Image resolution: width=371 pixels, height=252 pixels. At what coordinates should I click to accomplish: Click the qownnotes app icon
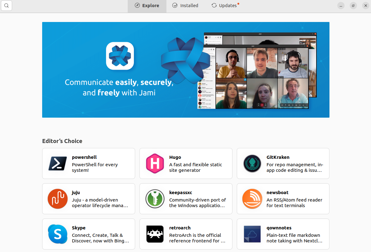[252, 234]
